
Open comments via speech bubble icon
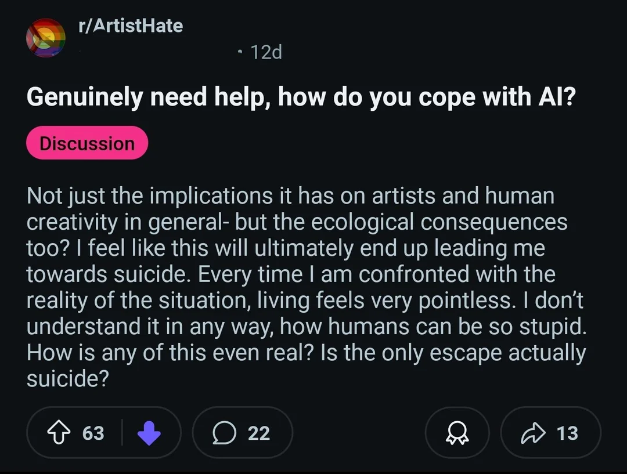point(224,433)
